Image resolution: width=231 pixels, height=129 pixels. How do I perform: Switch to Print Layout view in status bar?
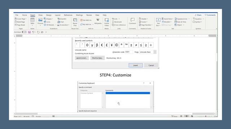[187, 116]
